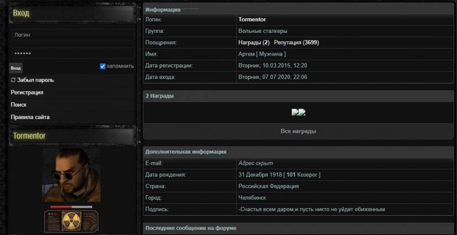Click the Дата рождения label
The image size is (457, 235).
coord(166,175)
